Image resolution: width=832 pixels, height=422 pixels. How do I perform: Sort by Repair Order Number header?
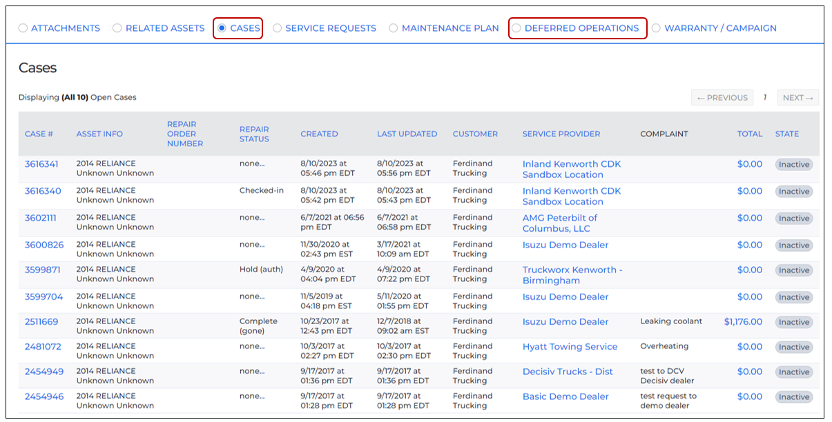pyautogui.click(x=185, y=134)
